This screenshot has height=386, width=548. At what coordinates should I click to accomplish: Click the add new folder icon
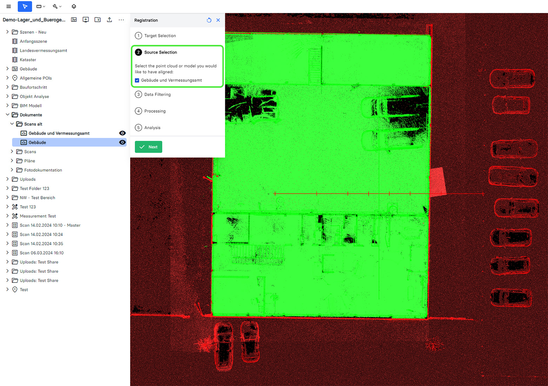98,20
